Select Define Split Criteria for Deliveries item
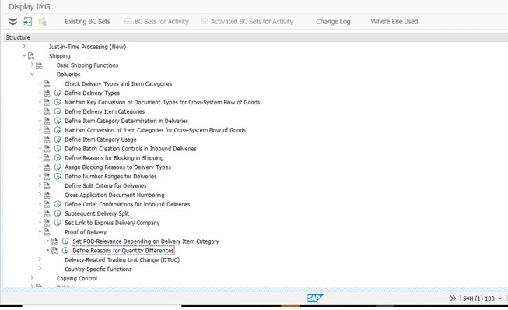The image size is (508, 310). (106, 186)
